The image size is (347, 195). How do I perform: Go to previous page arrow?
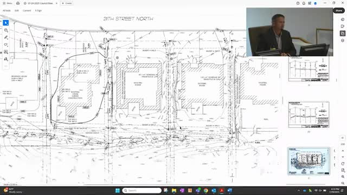pyautogui.click(x=343, y=151)
